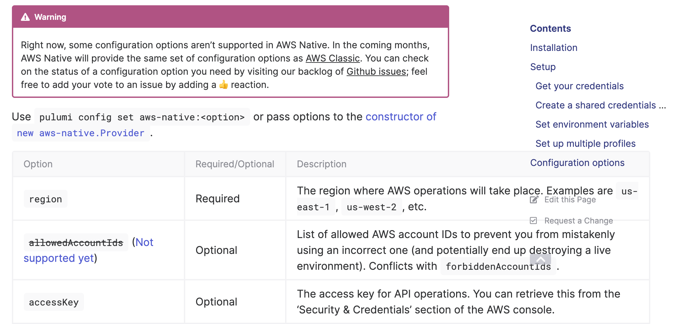Click the Contents heading
684x324 pixels.
point(550,28)
